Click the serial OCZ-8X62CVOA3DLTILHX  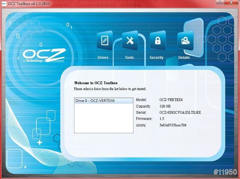click(180, 113)
